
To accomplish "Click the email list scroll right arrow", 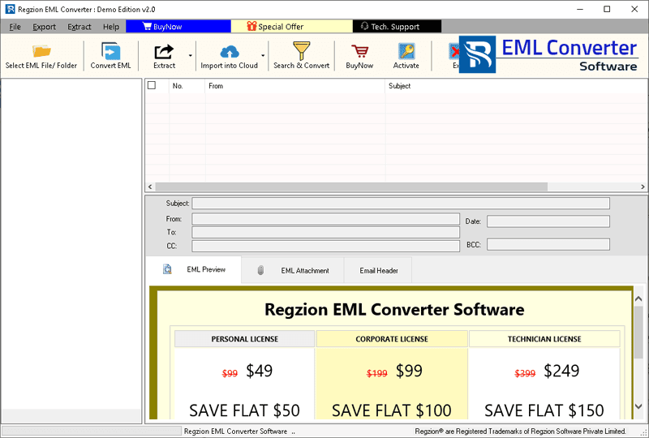I will (x=643, y=187).
